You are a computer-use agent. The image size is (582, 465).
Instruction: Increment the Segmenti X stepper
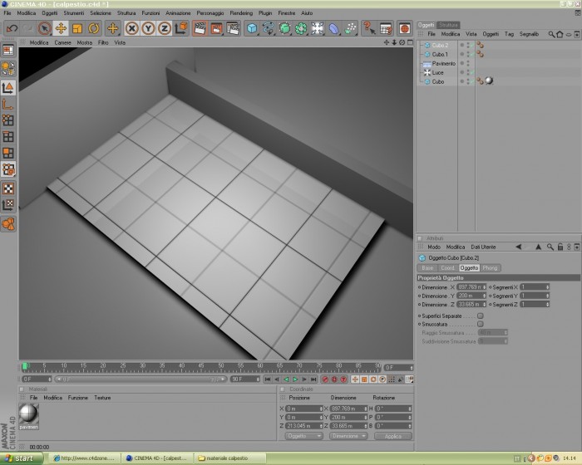547,286
